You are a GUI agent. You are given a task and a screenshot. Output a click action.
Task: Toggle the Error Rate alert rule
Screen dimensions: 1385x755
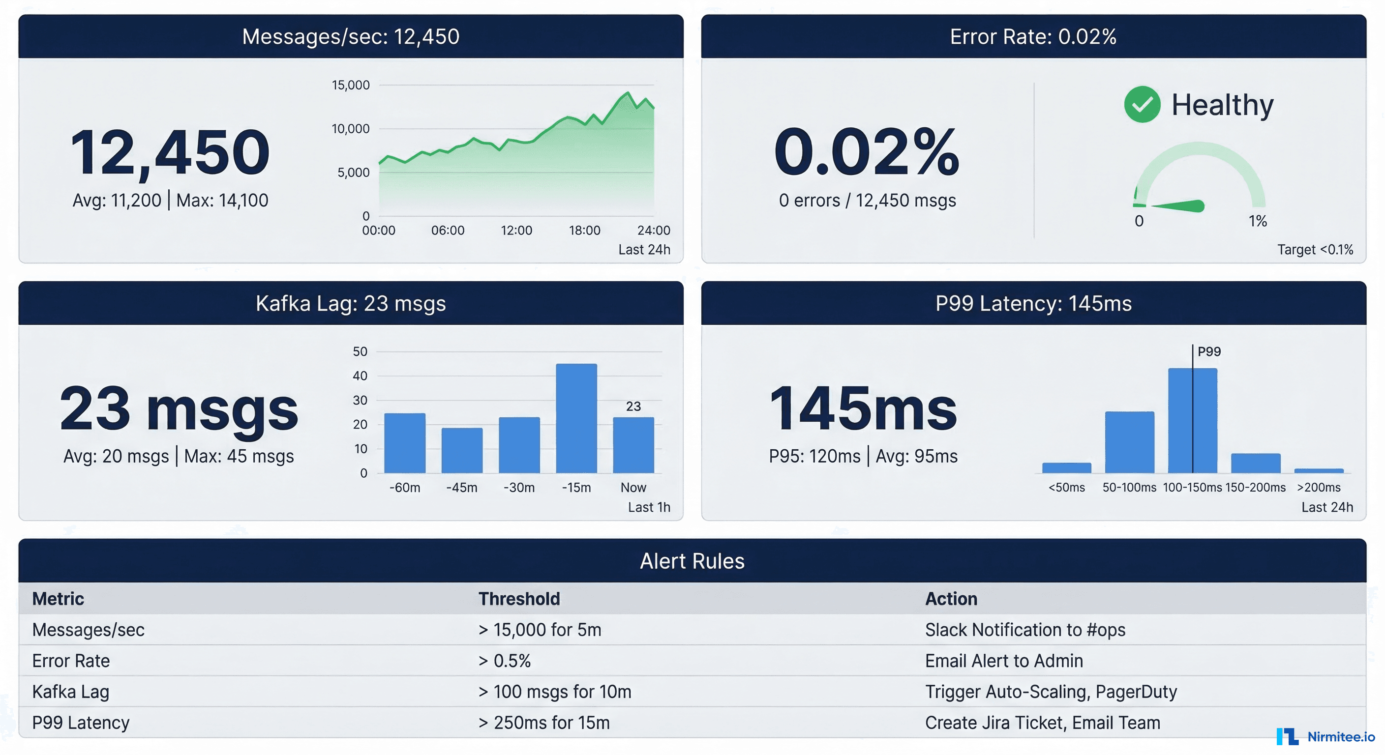click(x=692, y=661)
